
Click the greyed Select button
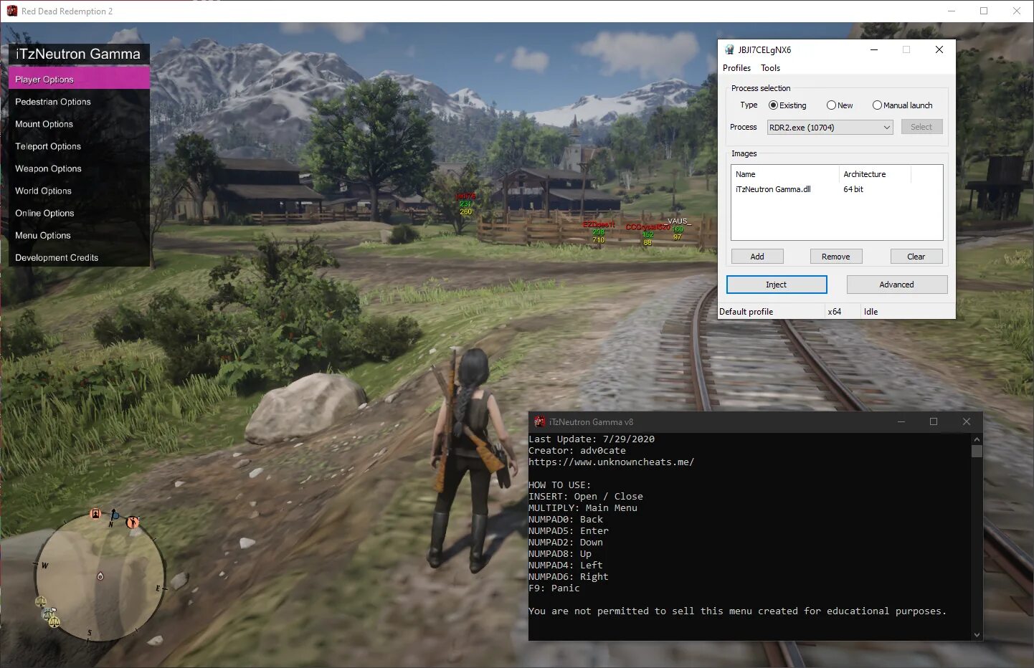(x=921, y=127)
